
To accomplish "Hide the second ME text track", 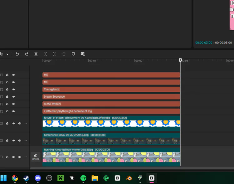I will 13,82.
